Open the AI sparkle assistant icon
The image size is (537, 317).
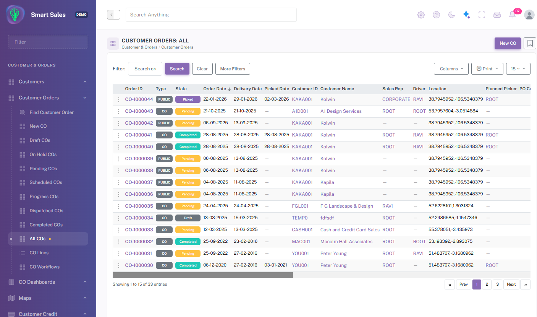[x=466, y=15]
